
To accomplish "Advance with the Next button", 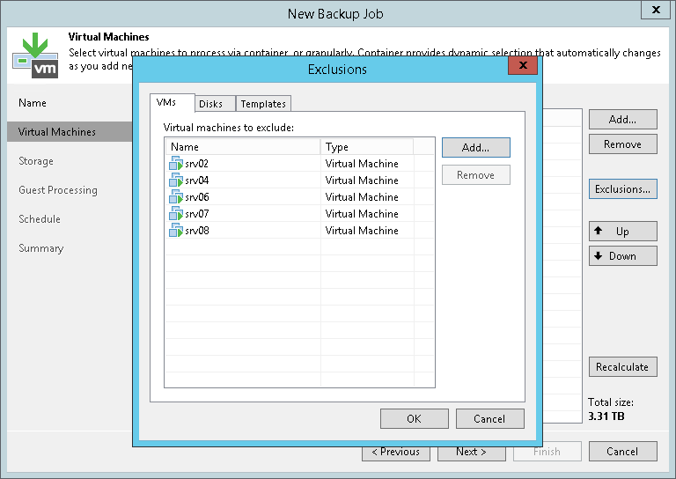I will (472, 453).
